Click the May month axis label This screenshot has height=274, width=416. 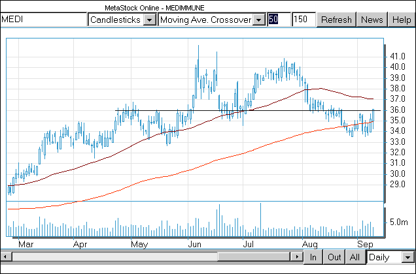pos(139,244)
